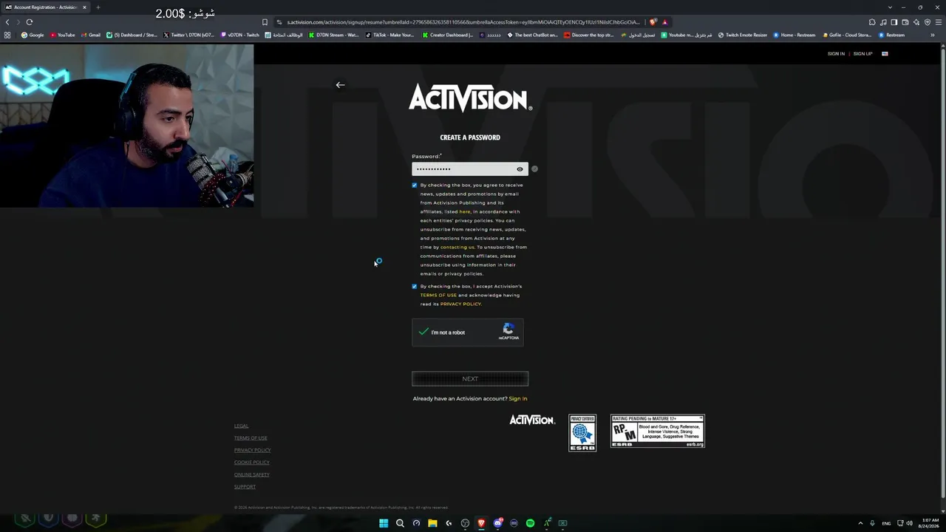Toggle the browser sidebar panel icon
This screenshot has width=946, height=532.
894,22
